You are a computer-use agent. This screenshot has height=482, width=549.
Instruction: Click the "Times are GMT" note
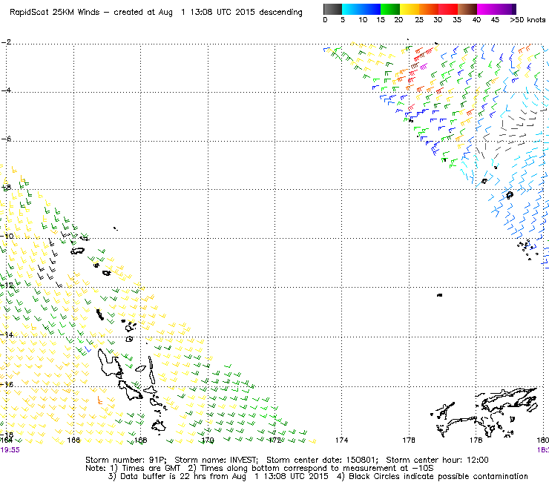pyautogui.click(x=151, y=469)
